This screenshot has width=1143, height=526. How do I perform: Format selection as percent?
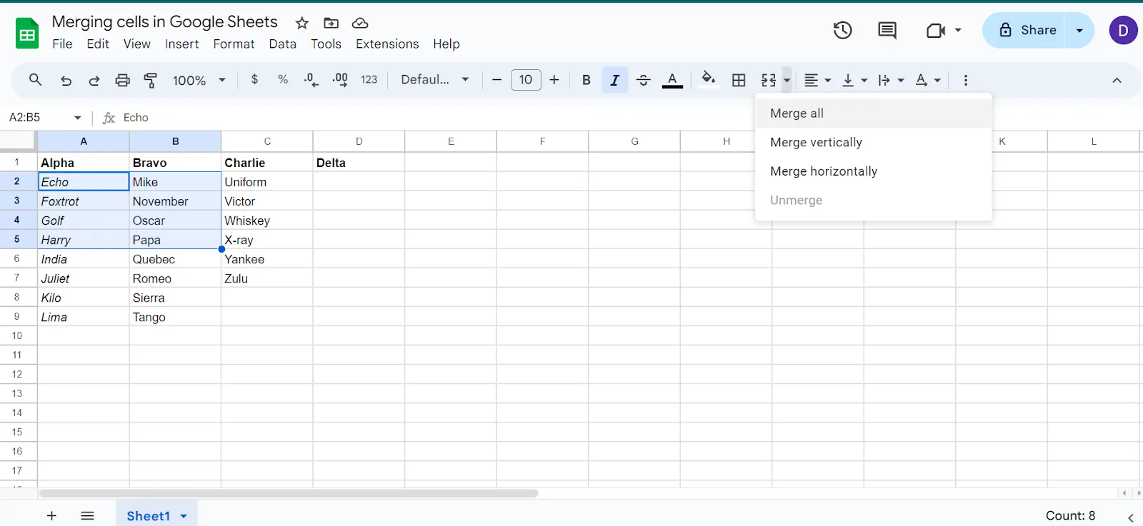[x=283, y=80]
